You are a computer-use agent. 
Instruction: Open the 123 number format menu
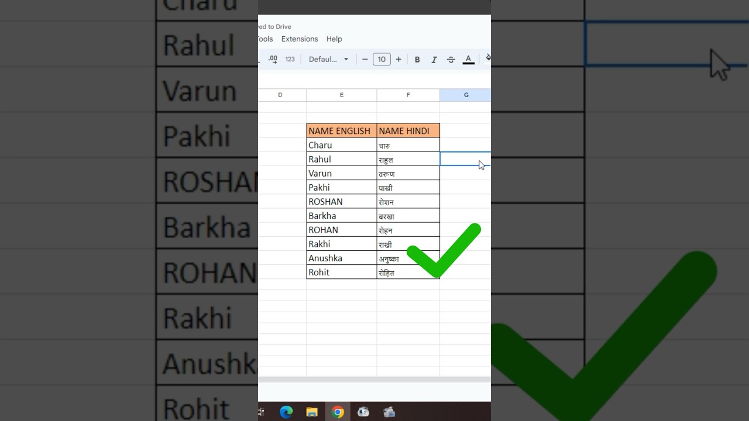290,59
